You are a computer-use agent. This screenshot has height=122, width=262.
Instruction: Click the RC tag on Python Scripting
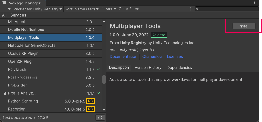[91, 101]
